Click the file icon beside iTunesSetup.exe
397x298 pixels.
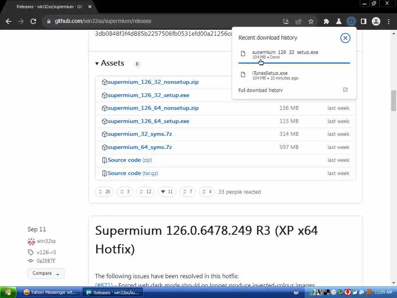click(x=243, y=74)
